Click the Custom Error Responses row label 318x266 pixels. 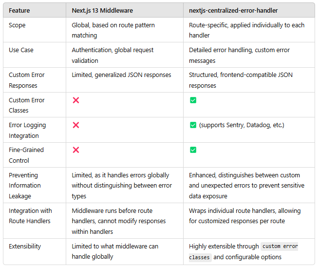pyautogui.click(x=27, y=80)
